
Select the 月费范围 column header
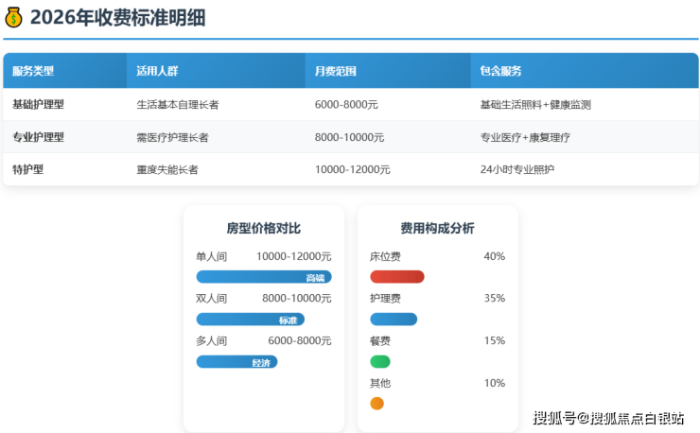point(335,71)
